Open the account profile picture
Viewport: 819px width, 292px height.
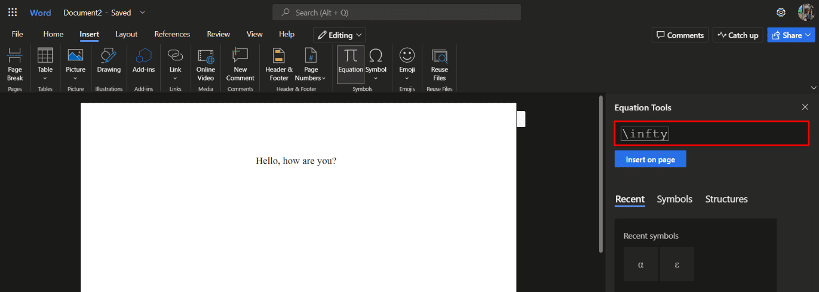point(806,13)
